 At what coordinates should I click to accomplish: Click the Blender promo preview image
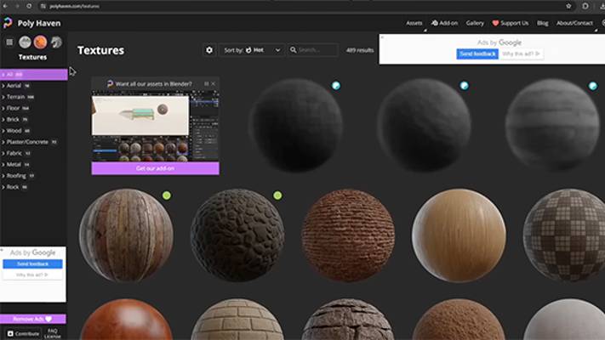coord(155,126)
